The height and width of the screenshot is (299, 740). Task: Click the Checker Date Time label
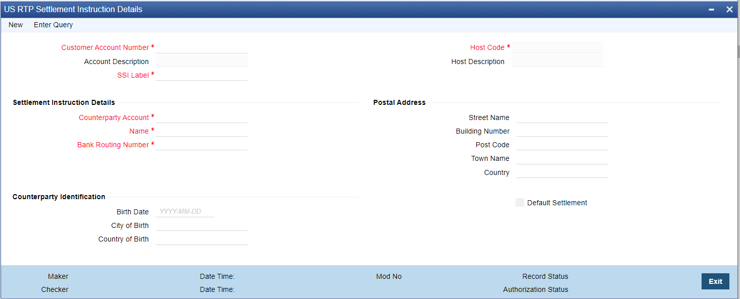pyautogui.click(x=217, y=289)
